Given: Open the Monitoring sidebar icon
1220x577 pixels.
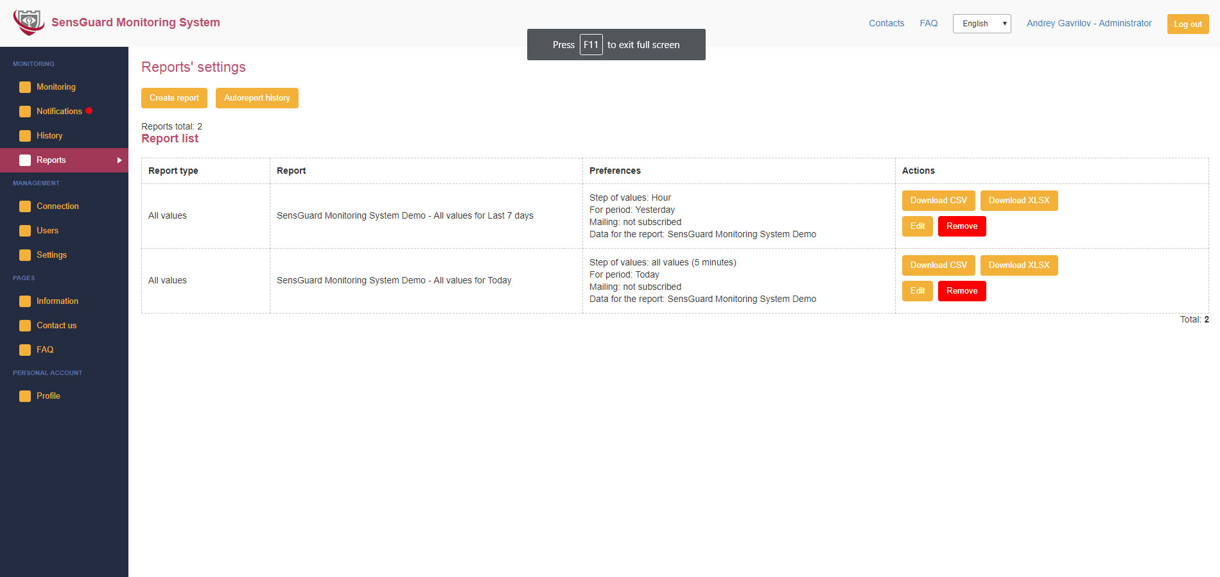Looking at the screenshot, I should [25, 87].
